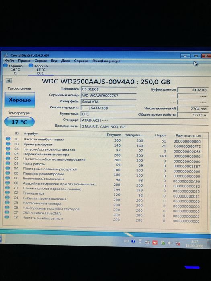Click the Буква тома field D: E:
The height and width of the screenshot is (281, 211).
point(109,114)
